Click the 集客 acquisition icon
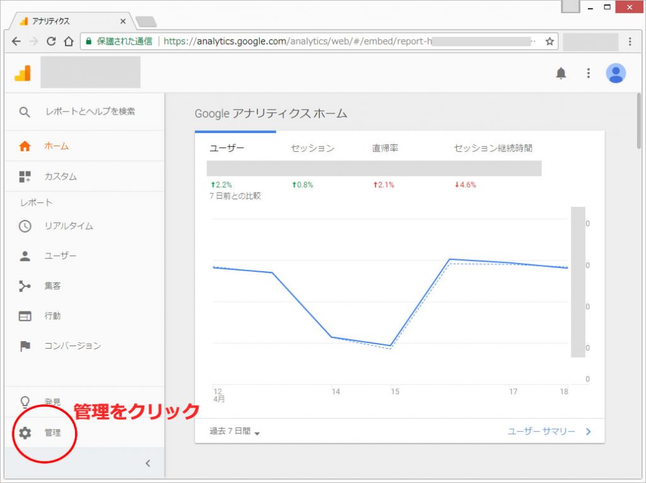This screenshot has height=483, width=646. [25, 286]
